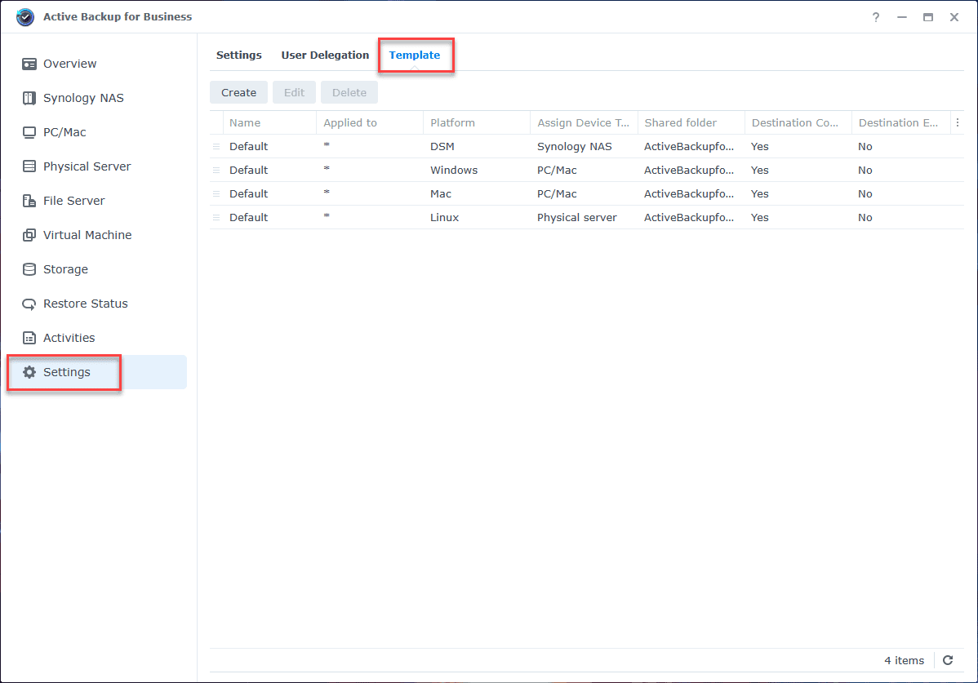
Task: Select the Mac platform cell
Action: (x=441, y=194)
